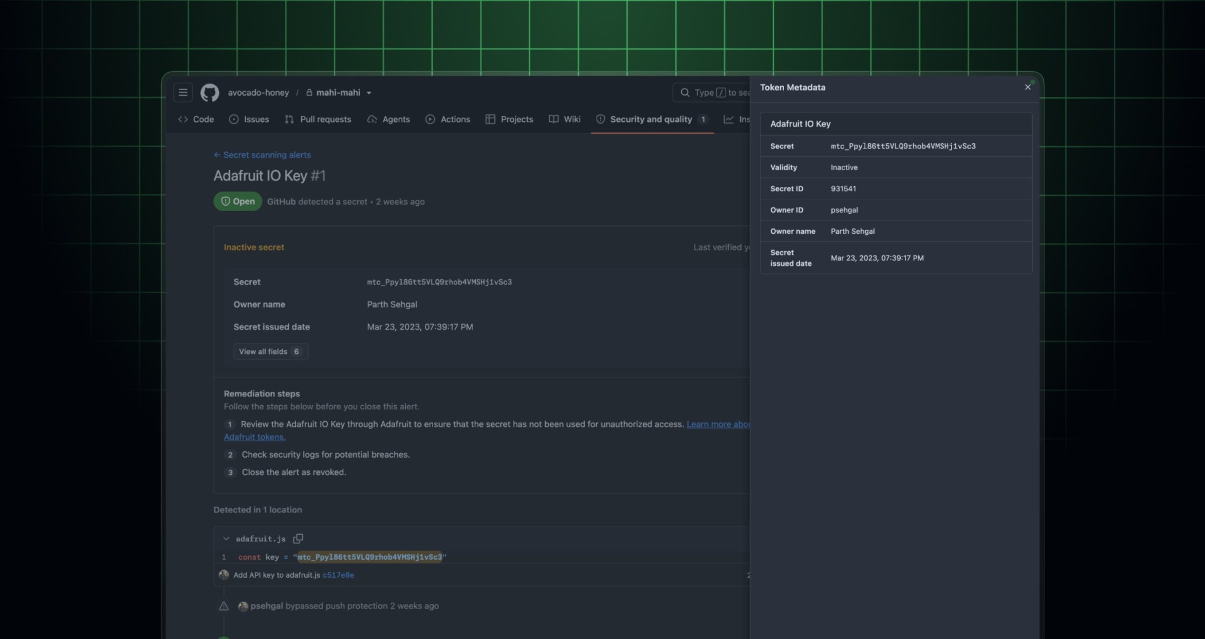Copy the adafruit.js file path

point(298,539)
